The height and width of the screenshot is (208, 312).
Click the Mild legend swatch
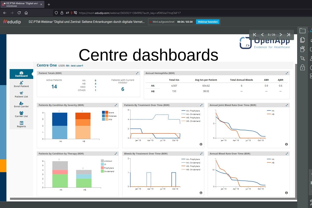(x=105, y=119)
